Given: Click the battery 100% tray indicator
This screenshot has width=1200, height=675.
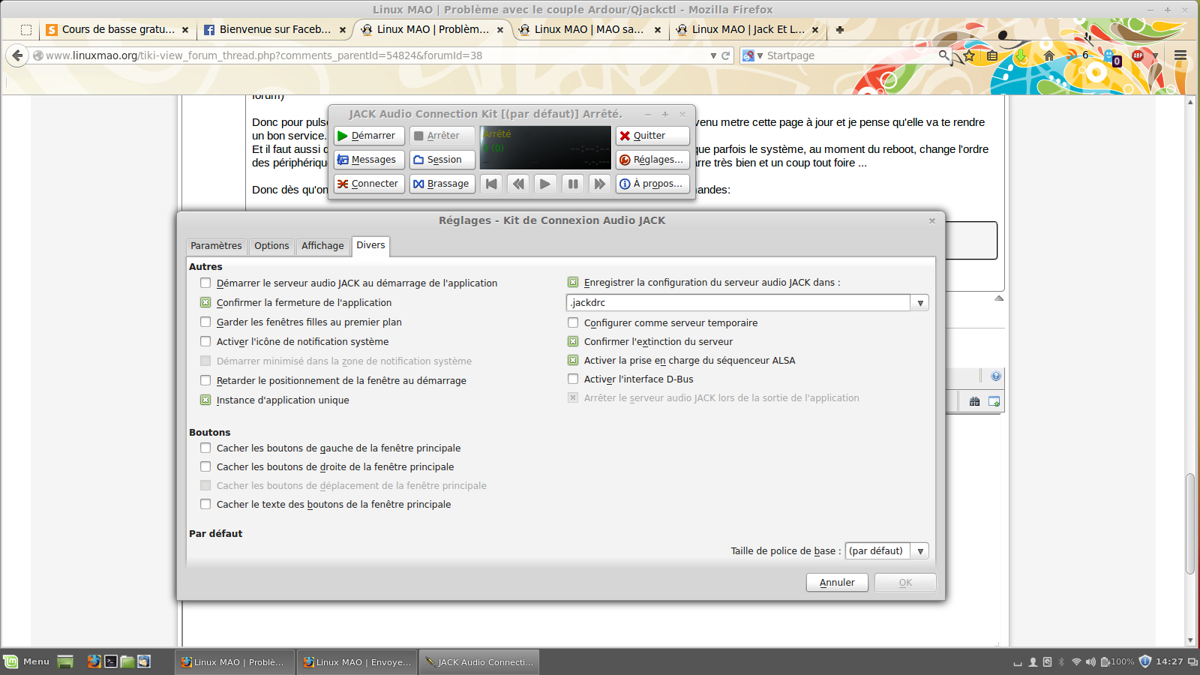Looking at the screenshot, I should coord(1117,661).
